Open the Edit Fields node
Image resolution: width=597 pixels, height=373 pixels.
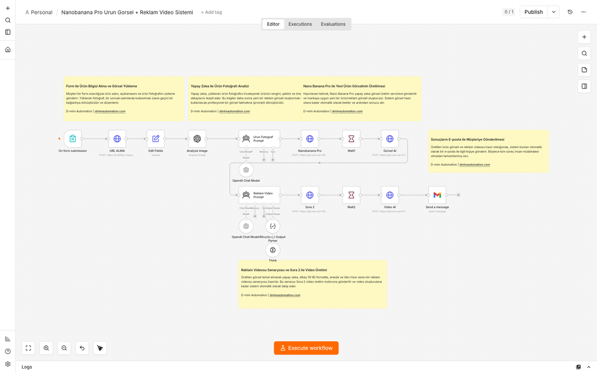pos(156,139)
